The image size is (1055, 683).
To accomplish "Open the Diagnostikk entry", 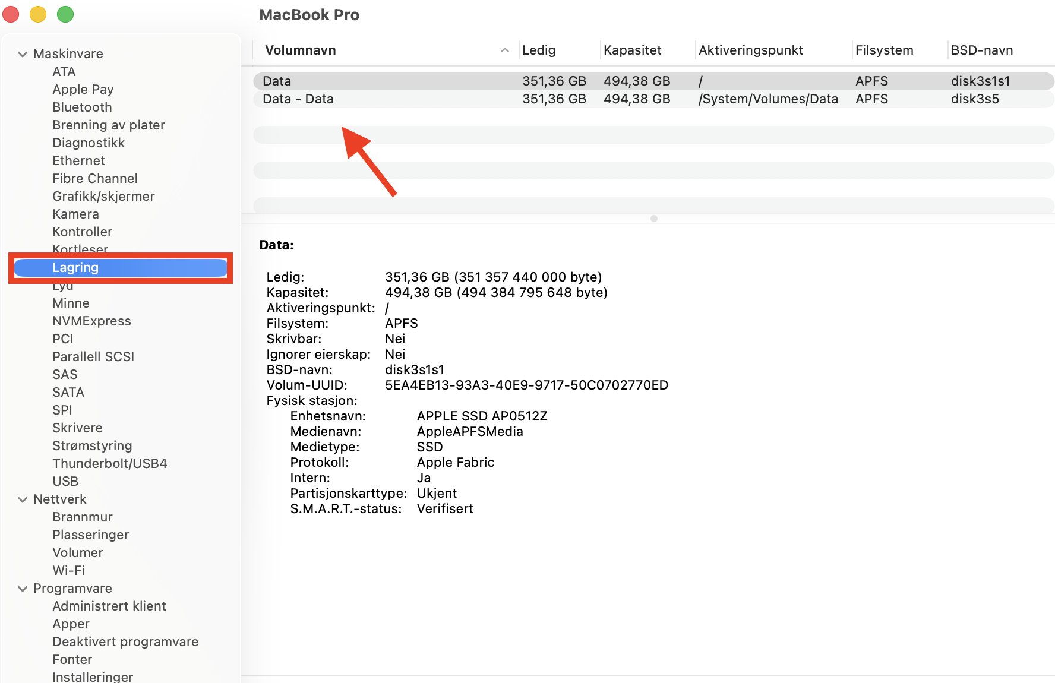I will pyautogui.click(x=89, y=143).
